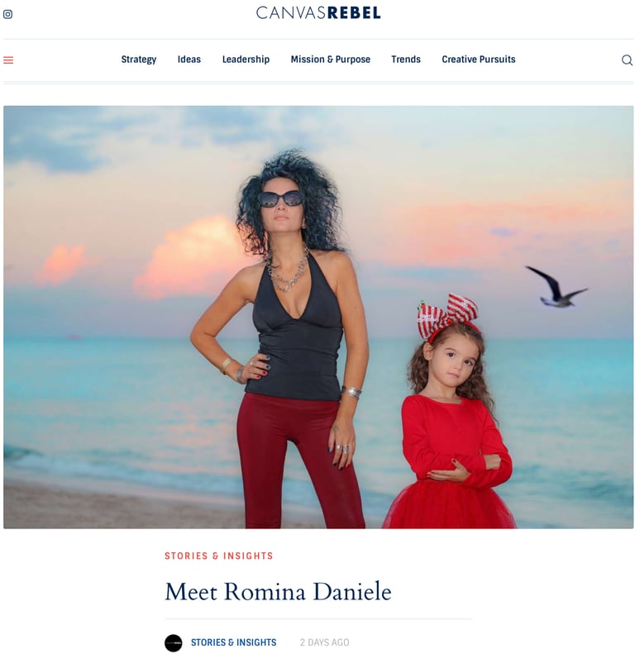The width and height of the screenshot is (635, 654).
Task: Select Leadership in the navigation bar
Action: [x=246, y=60]
